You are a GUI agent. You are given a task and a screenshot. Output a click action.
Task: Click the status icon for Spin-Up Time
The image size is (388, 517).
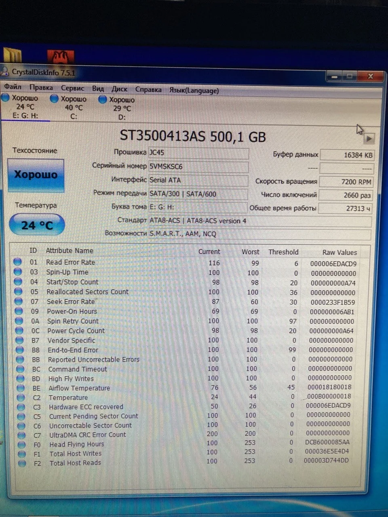coord(18,271)
